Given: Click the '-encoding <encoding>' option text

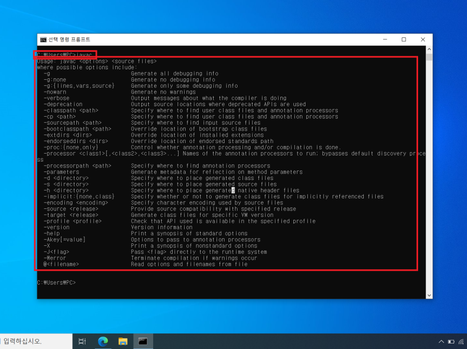Looking at the screenshot, I should click(76, 202).
